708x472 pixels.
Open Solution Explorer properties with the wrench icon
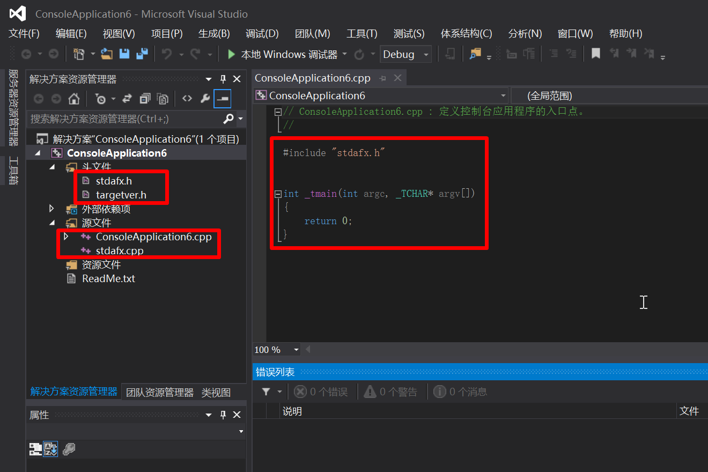pos(205,98)
